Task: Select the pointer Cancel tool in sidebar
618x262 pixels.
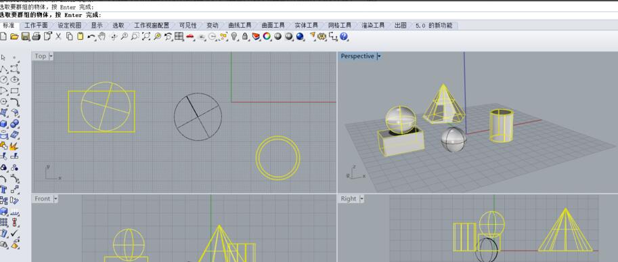Action: [4, 58]
